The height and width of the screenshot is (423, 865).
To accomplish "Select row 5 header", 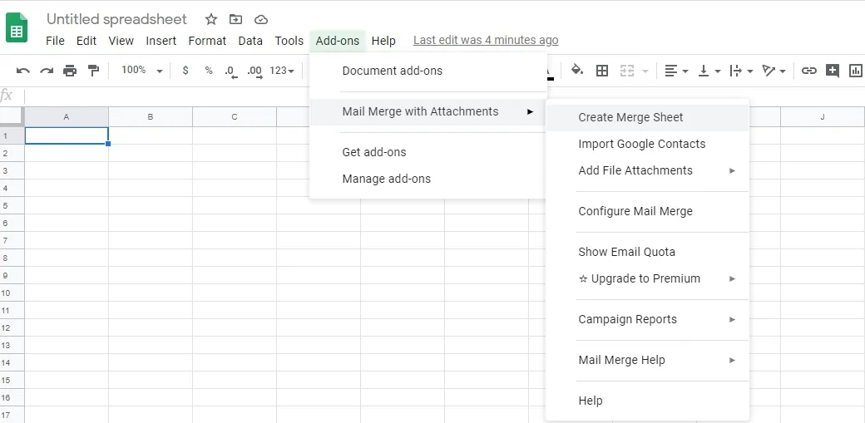I will point(12,206).
